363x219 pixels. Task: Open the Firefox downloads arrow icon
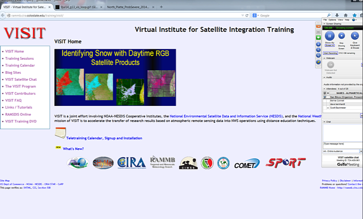[x=337, y=15]
